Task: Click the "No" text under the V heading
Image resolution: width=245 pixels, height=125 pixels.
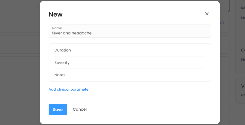Action: [x=243, y=95]
